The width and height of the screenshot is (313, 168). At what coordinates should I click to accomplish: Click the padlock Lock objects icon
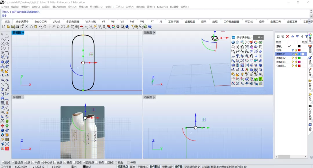click(104, 27)
